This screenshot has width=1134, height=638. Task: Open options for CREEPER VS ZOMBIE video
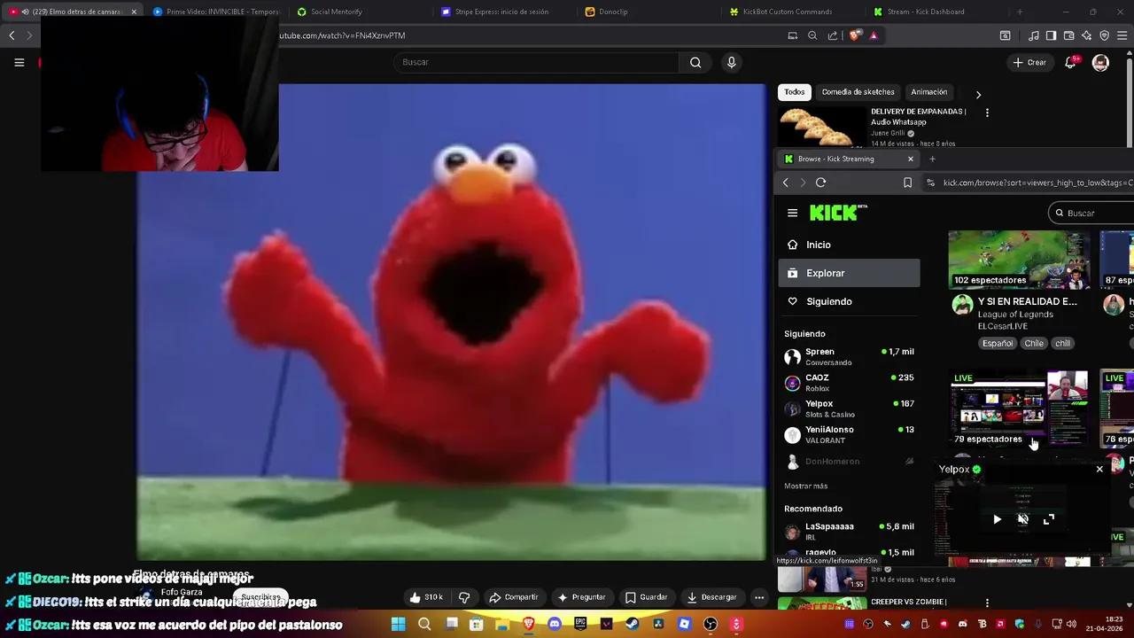point(987,603)
